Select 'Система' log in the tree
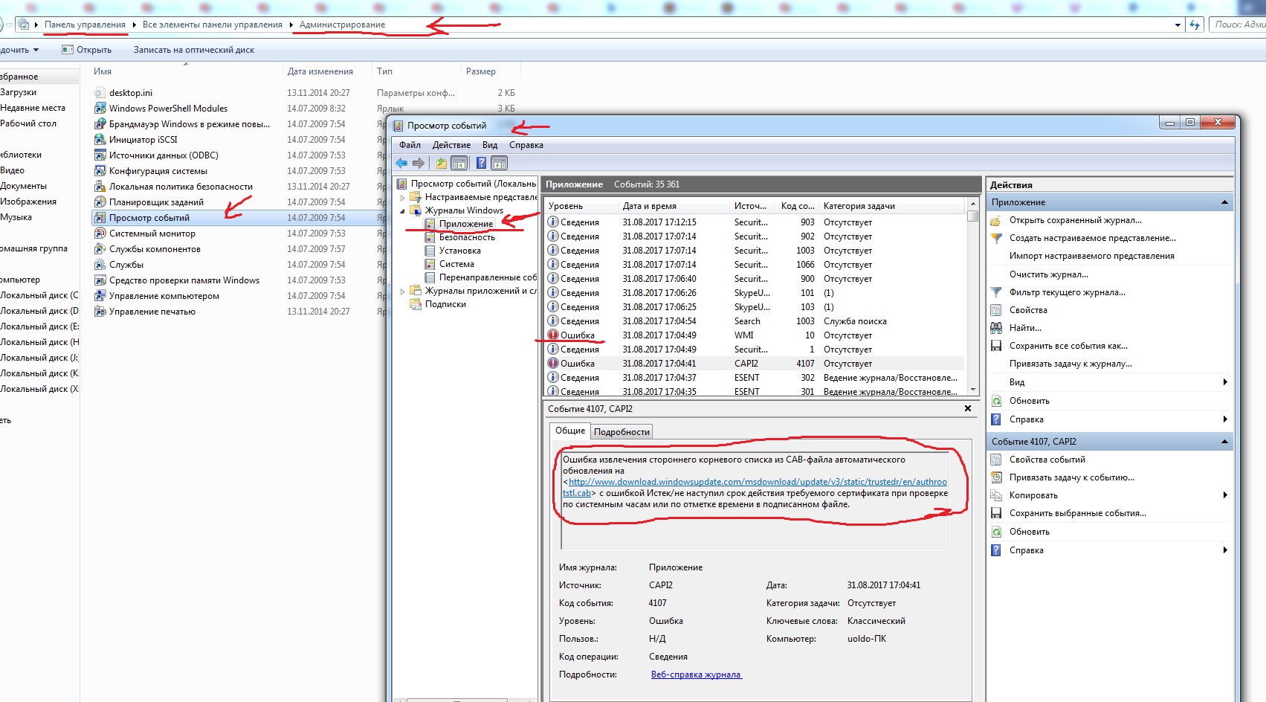This screenshot has height=702, width=1266. point(456,264)
